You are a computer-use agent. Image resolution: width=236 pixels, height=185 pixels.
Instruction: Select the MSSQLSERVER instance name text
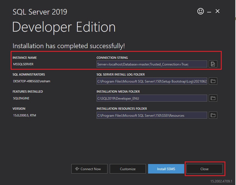click(x=23, y=64)
